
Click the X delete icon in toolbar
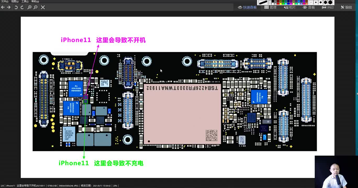tap(43, 7)
